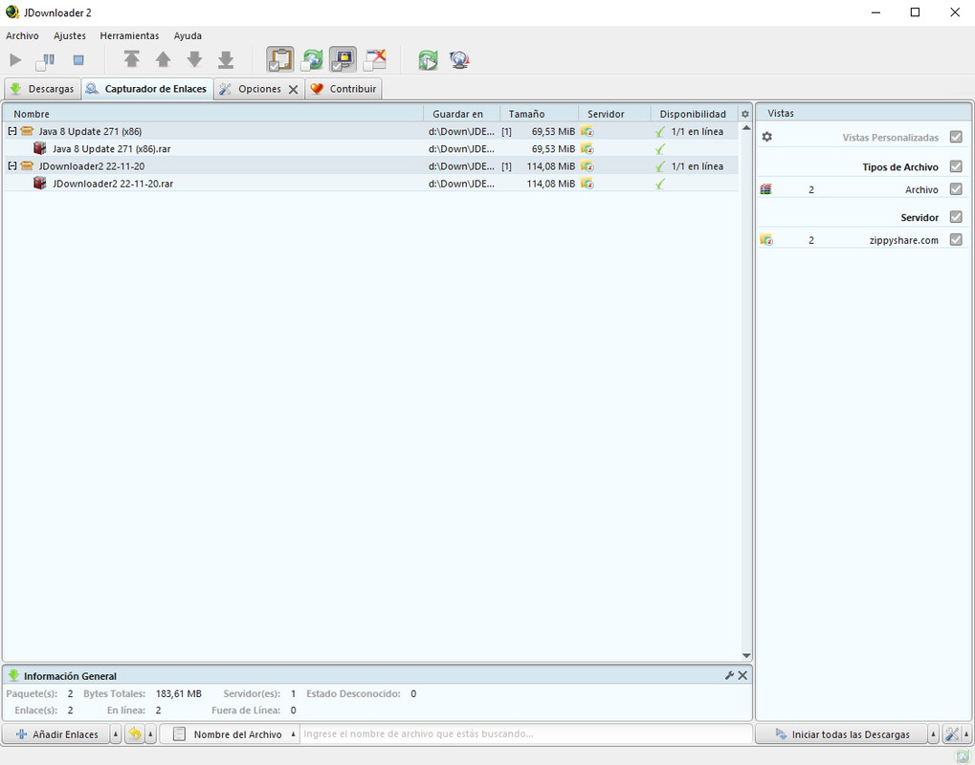Expand the restore button options arrow
975x765 pixels.
point(150,734)
